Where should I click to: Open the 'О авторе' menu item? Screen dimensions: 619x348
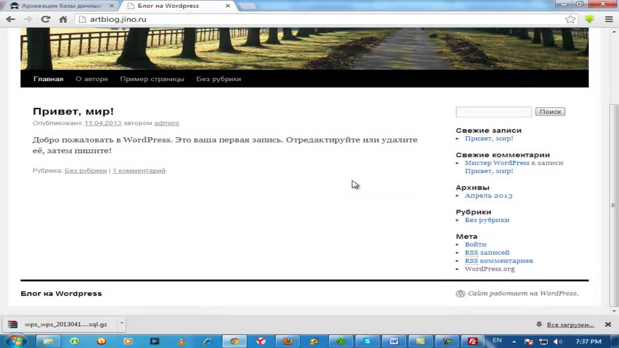pyautogui.click(x=92, y=79)
